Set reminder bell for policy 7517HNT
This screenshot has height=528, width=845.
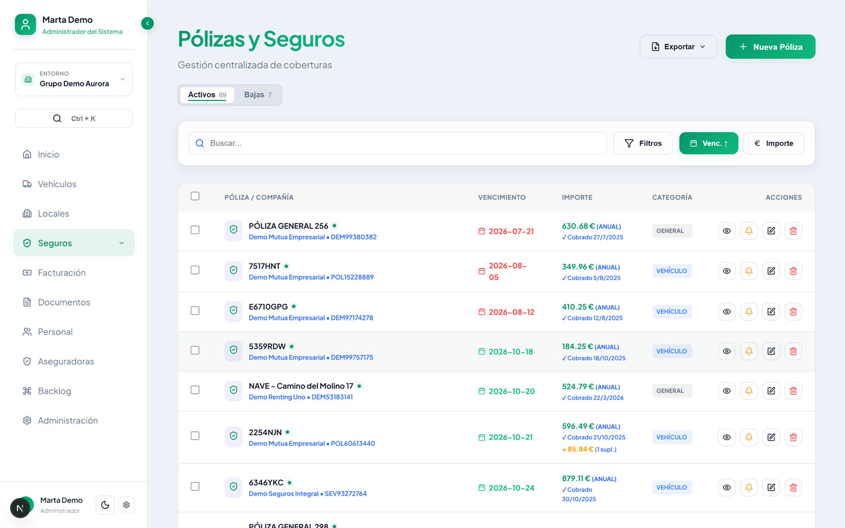749,271
